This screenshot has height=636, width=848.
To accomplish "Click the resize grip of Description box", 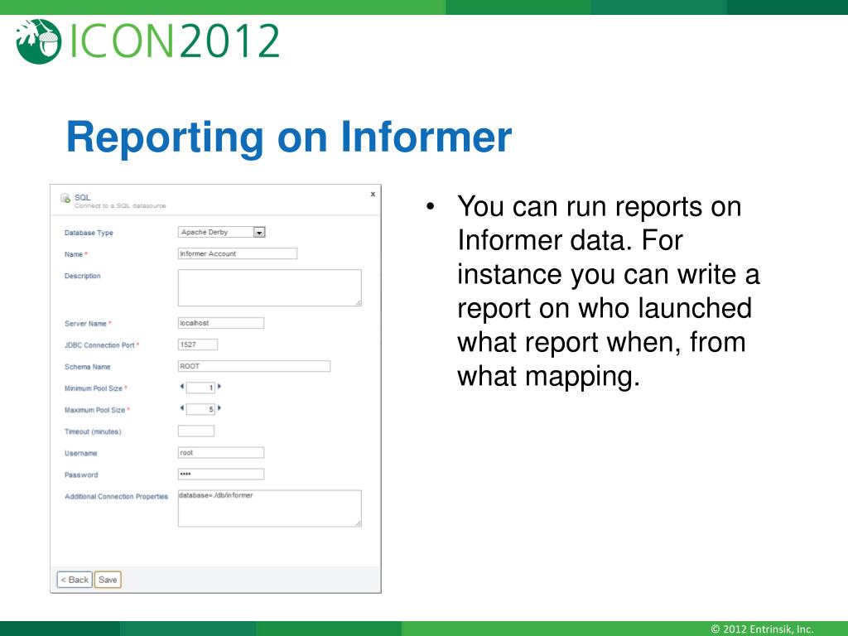I will 359,303.
